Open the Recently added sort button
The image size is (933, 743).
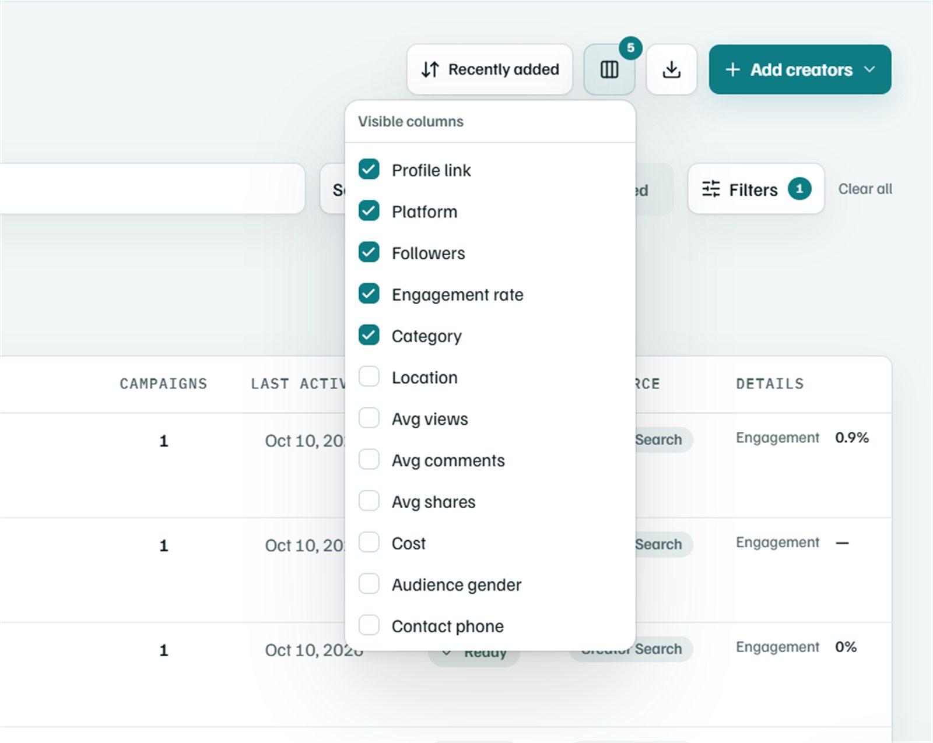pos(490,69)
